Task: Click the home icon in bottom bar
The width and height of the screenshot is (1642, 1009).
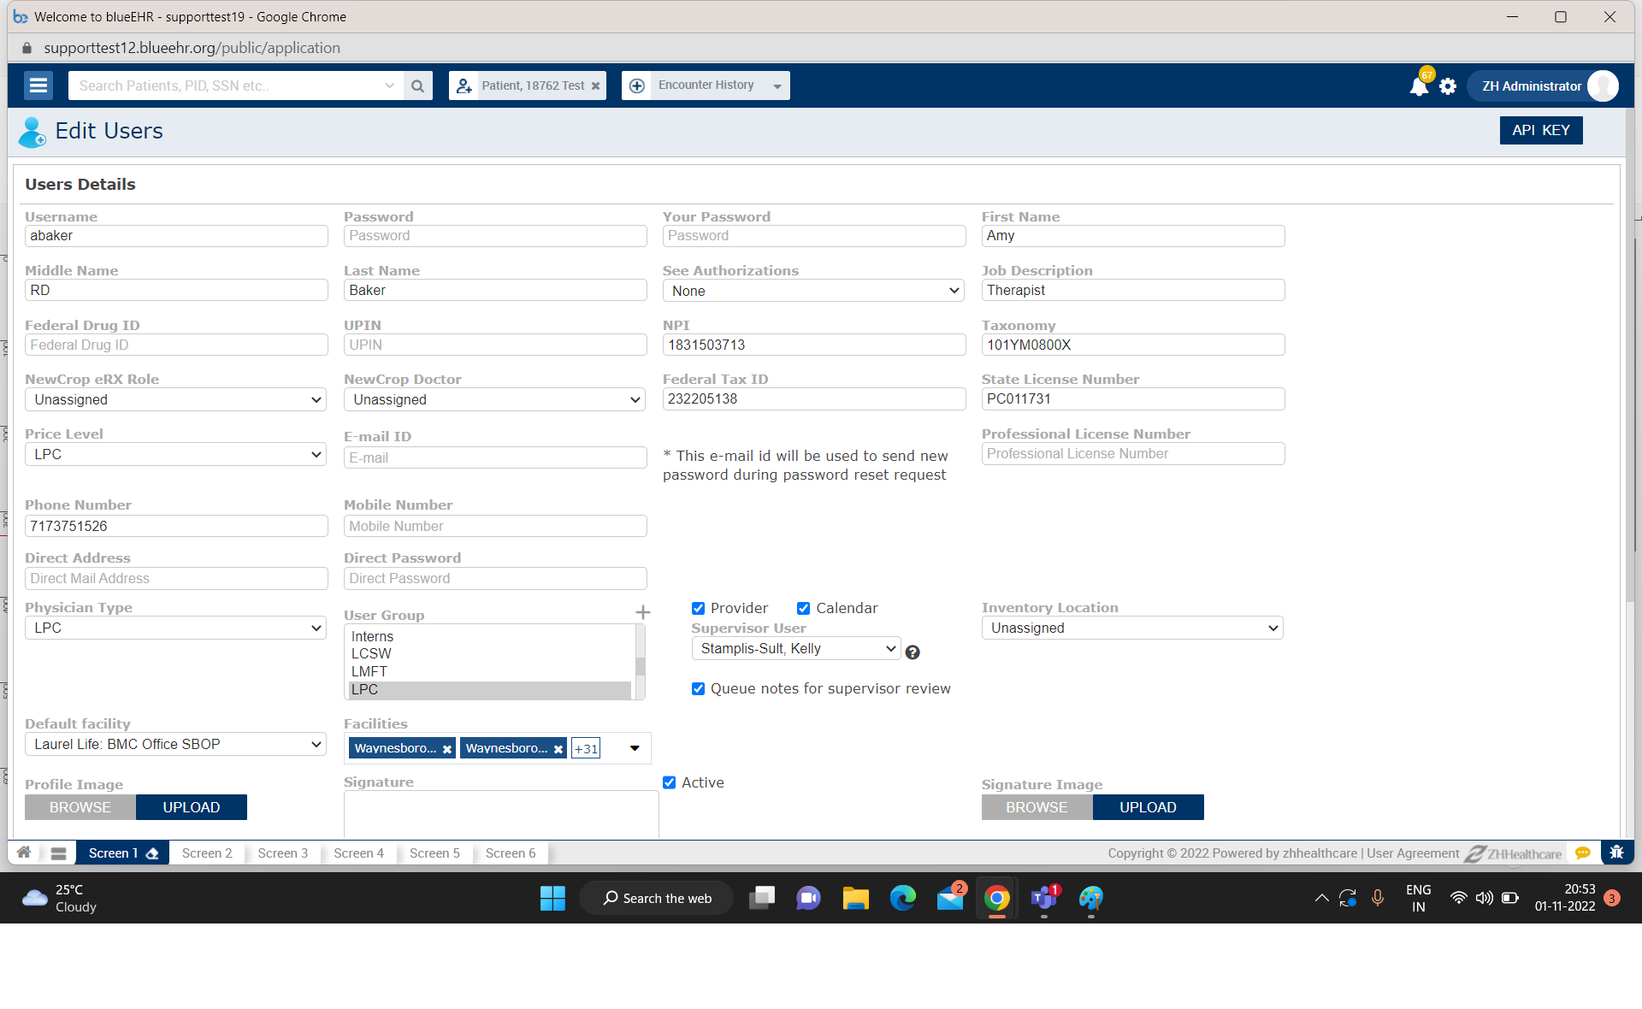Action: 23,853
